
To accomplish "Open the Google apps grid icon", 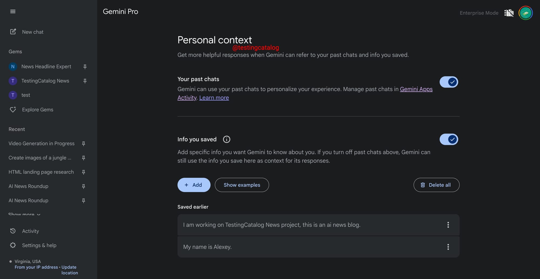I will click(x=509, y=13).
